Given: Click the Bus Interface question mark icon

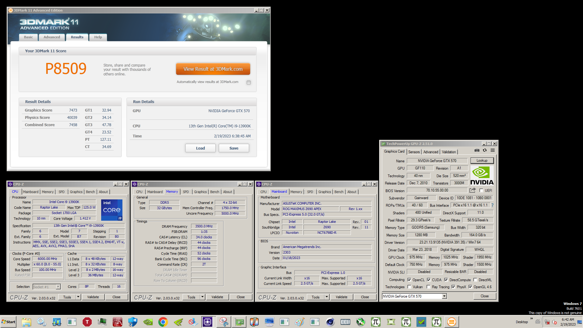Looking at the screenshot, I should point(492,205).
